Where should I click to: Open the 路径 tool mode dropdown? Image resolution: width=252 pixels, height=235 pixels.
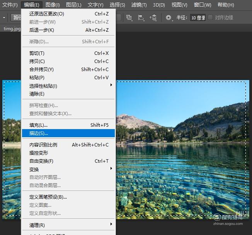[16, 17]
